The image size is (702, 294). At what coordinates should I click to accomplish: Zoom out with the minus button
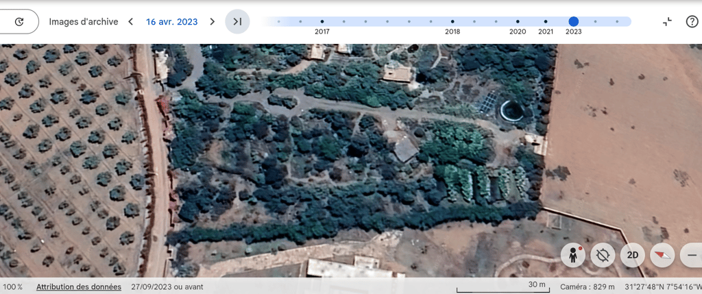(691, 256)
